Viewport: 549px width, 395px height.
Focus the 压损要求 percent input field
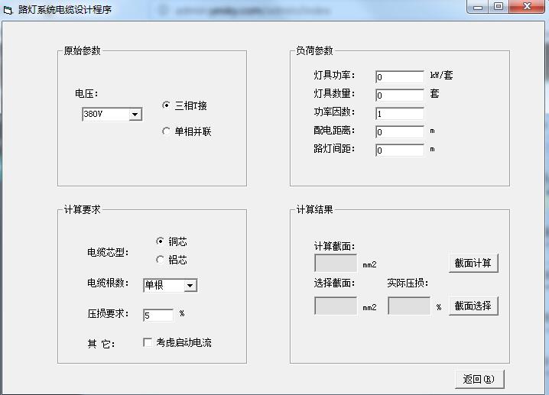(158, 316)
